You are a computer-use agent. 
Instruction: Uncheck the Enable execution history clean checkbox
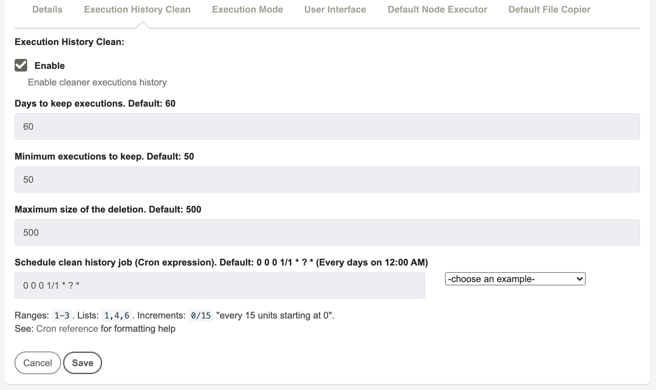pos(21,65)
